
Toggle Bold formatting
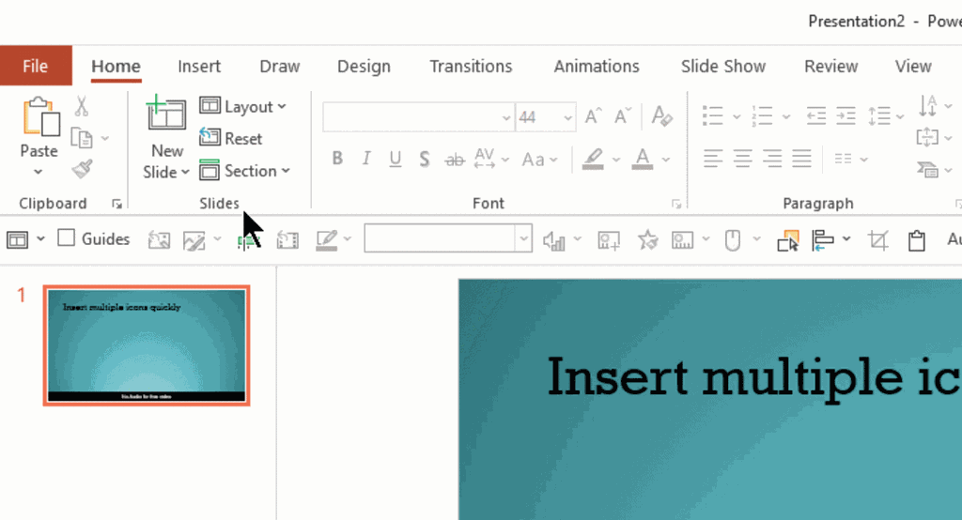pos(337,159)
